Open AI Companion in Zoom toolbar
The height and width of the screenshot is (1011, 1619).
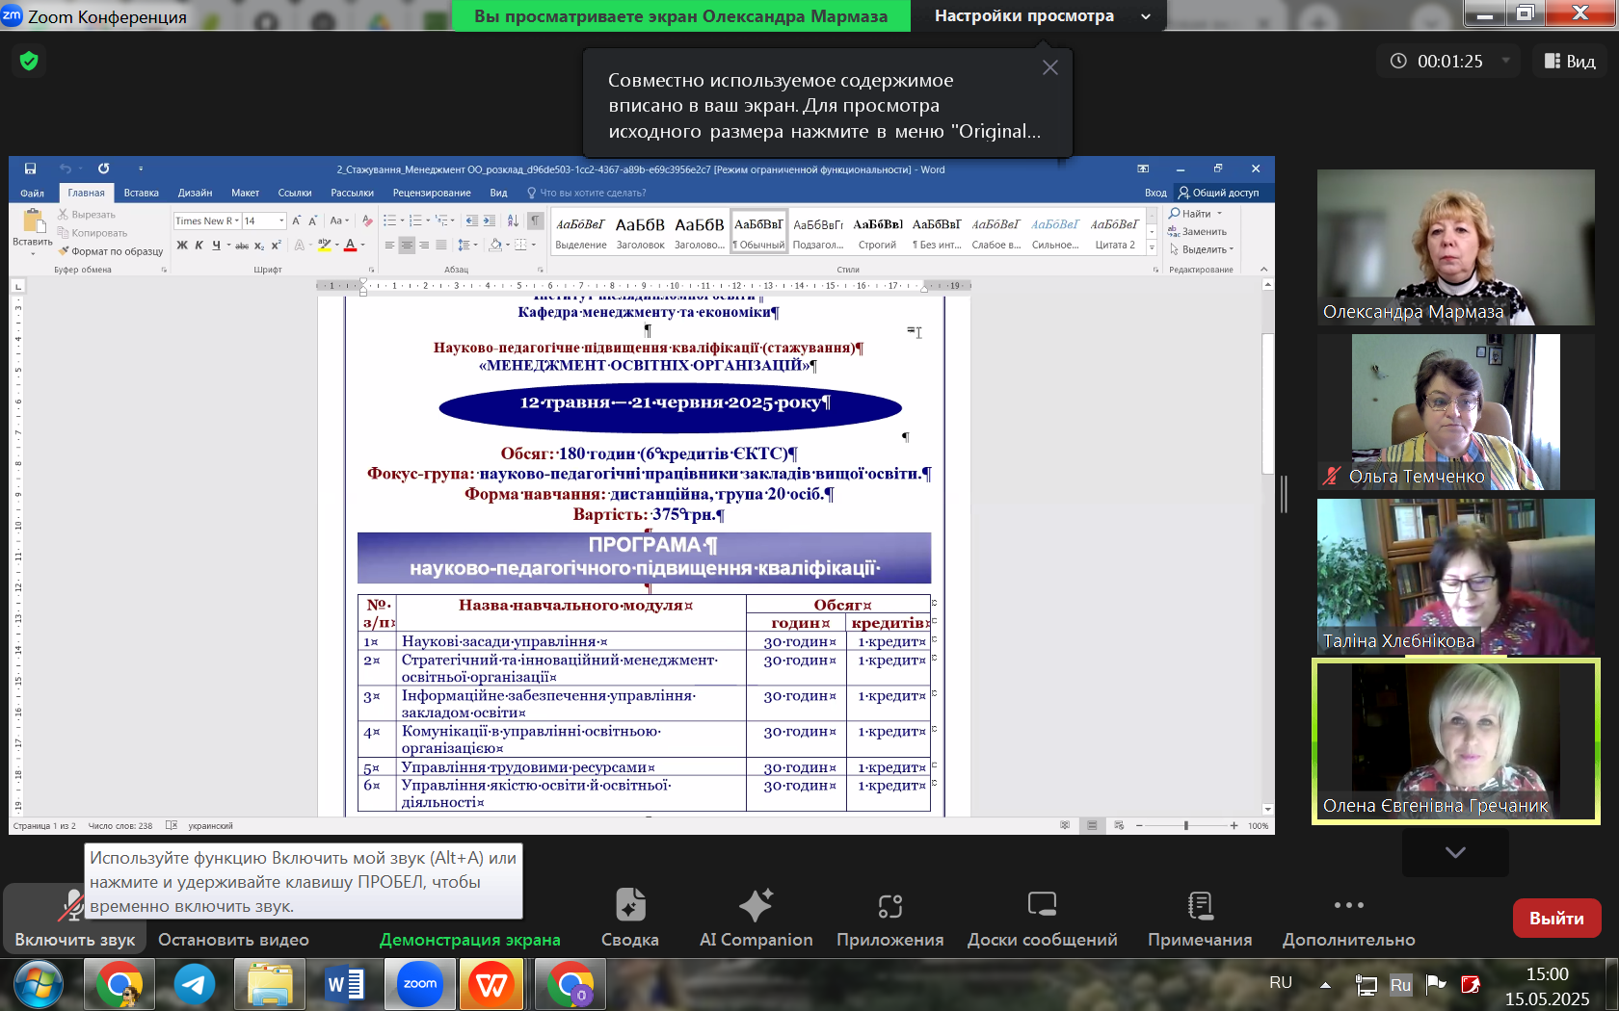[756, 918]
